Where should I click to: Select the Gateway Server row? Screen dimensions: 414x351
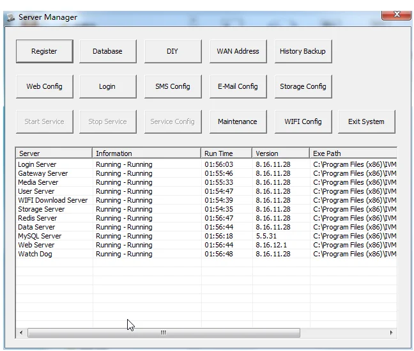(x=206, y=173)
